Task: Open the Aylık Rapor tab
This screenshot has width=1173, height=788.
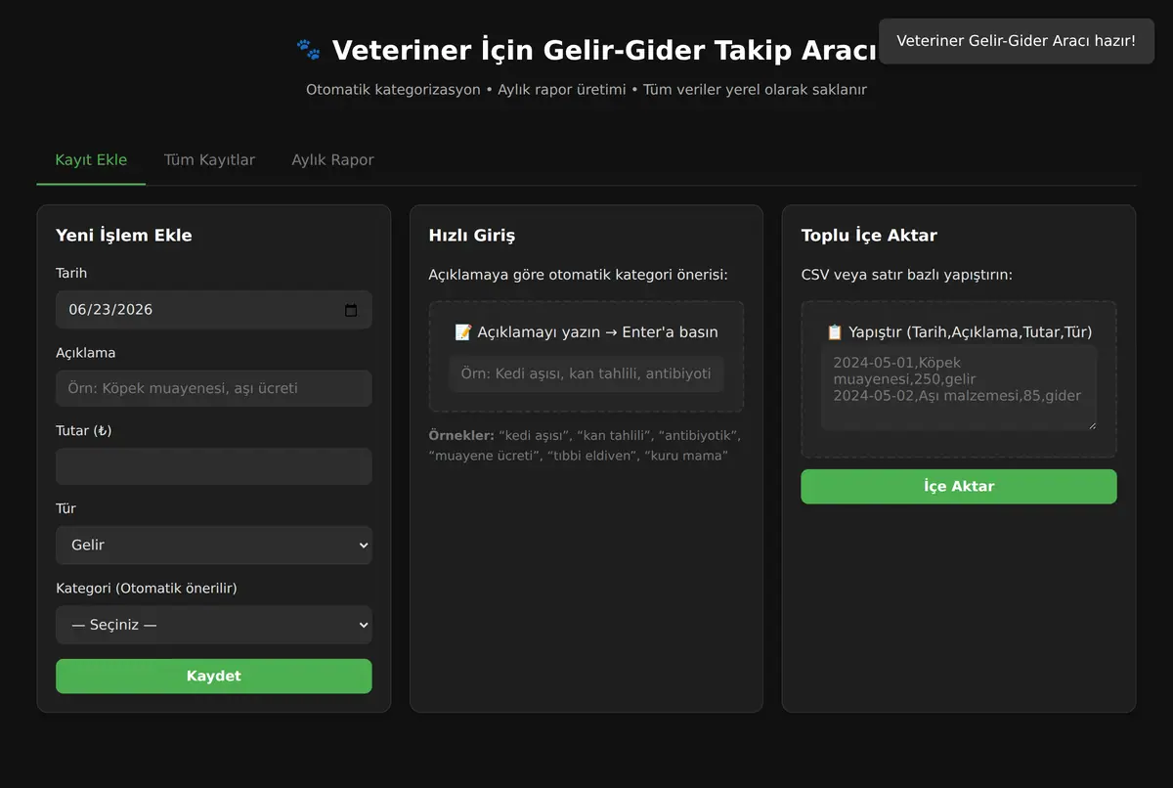Action: (332, 159)
